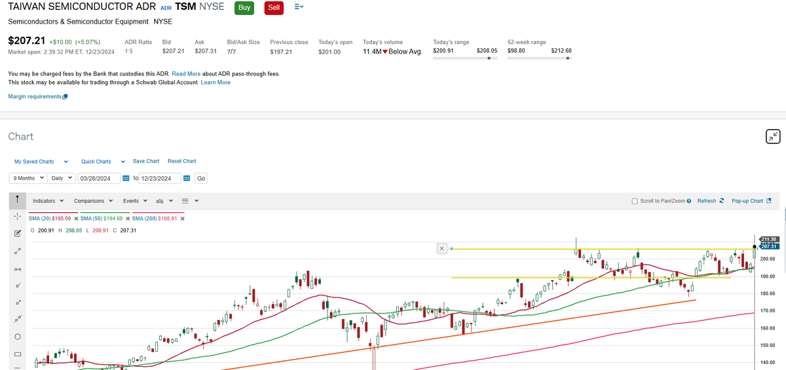Enable Scroll to Pan/Zoom checkbox
Screen dimensions: 786x370
pos(635,201)
